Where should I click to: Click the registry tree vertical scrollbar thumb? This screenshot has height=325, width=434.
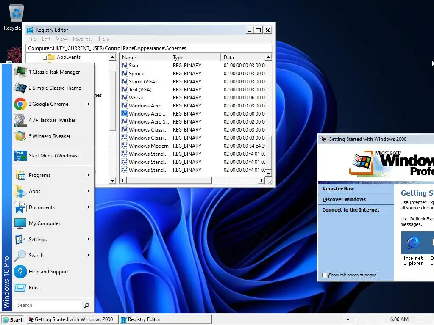pyautogui.click(x=112, y=101)
